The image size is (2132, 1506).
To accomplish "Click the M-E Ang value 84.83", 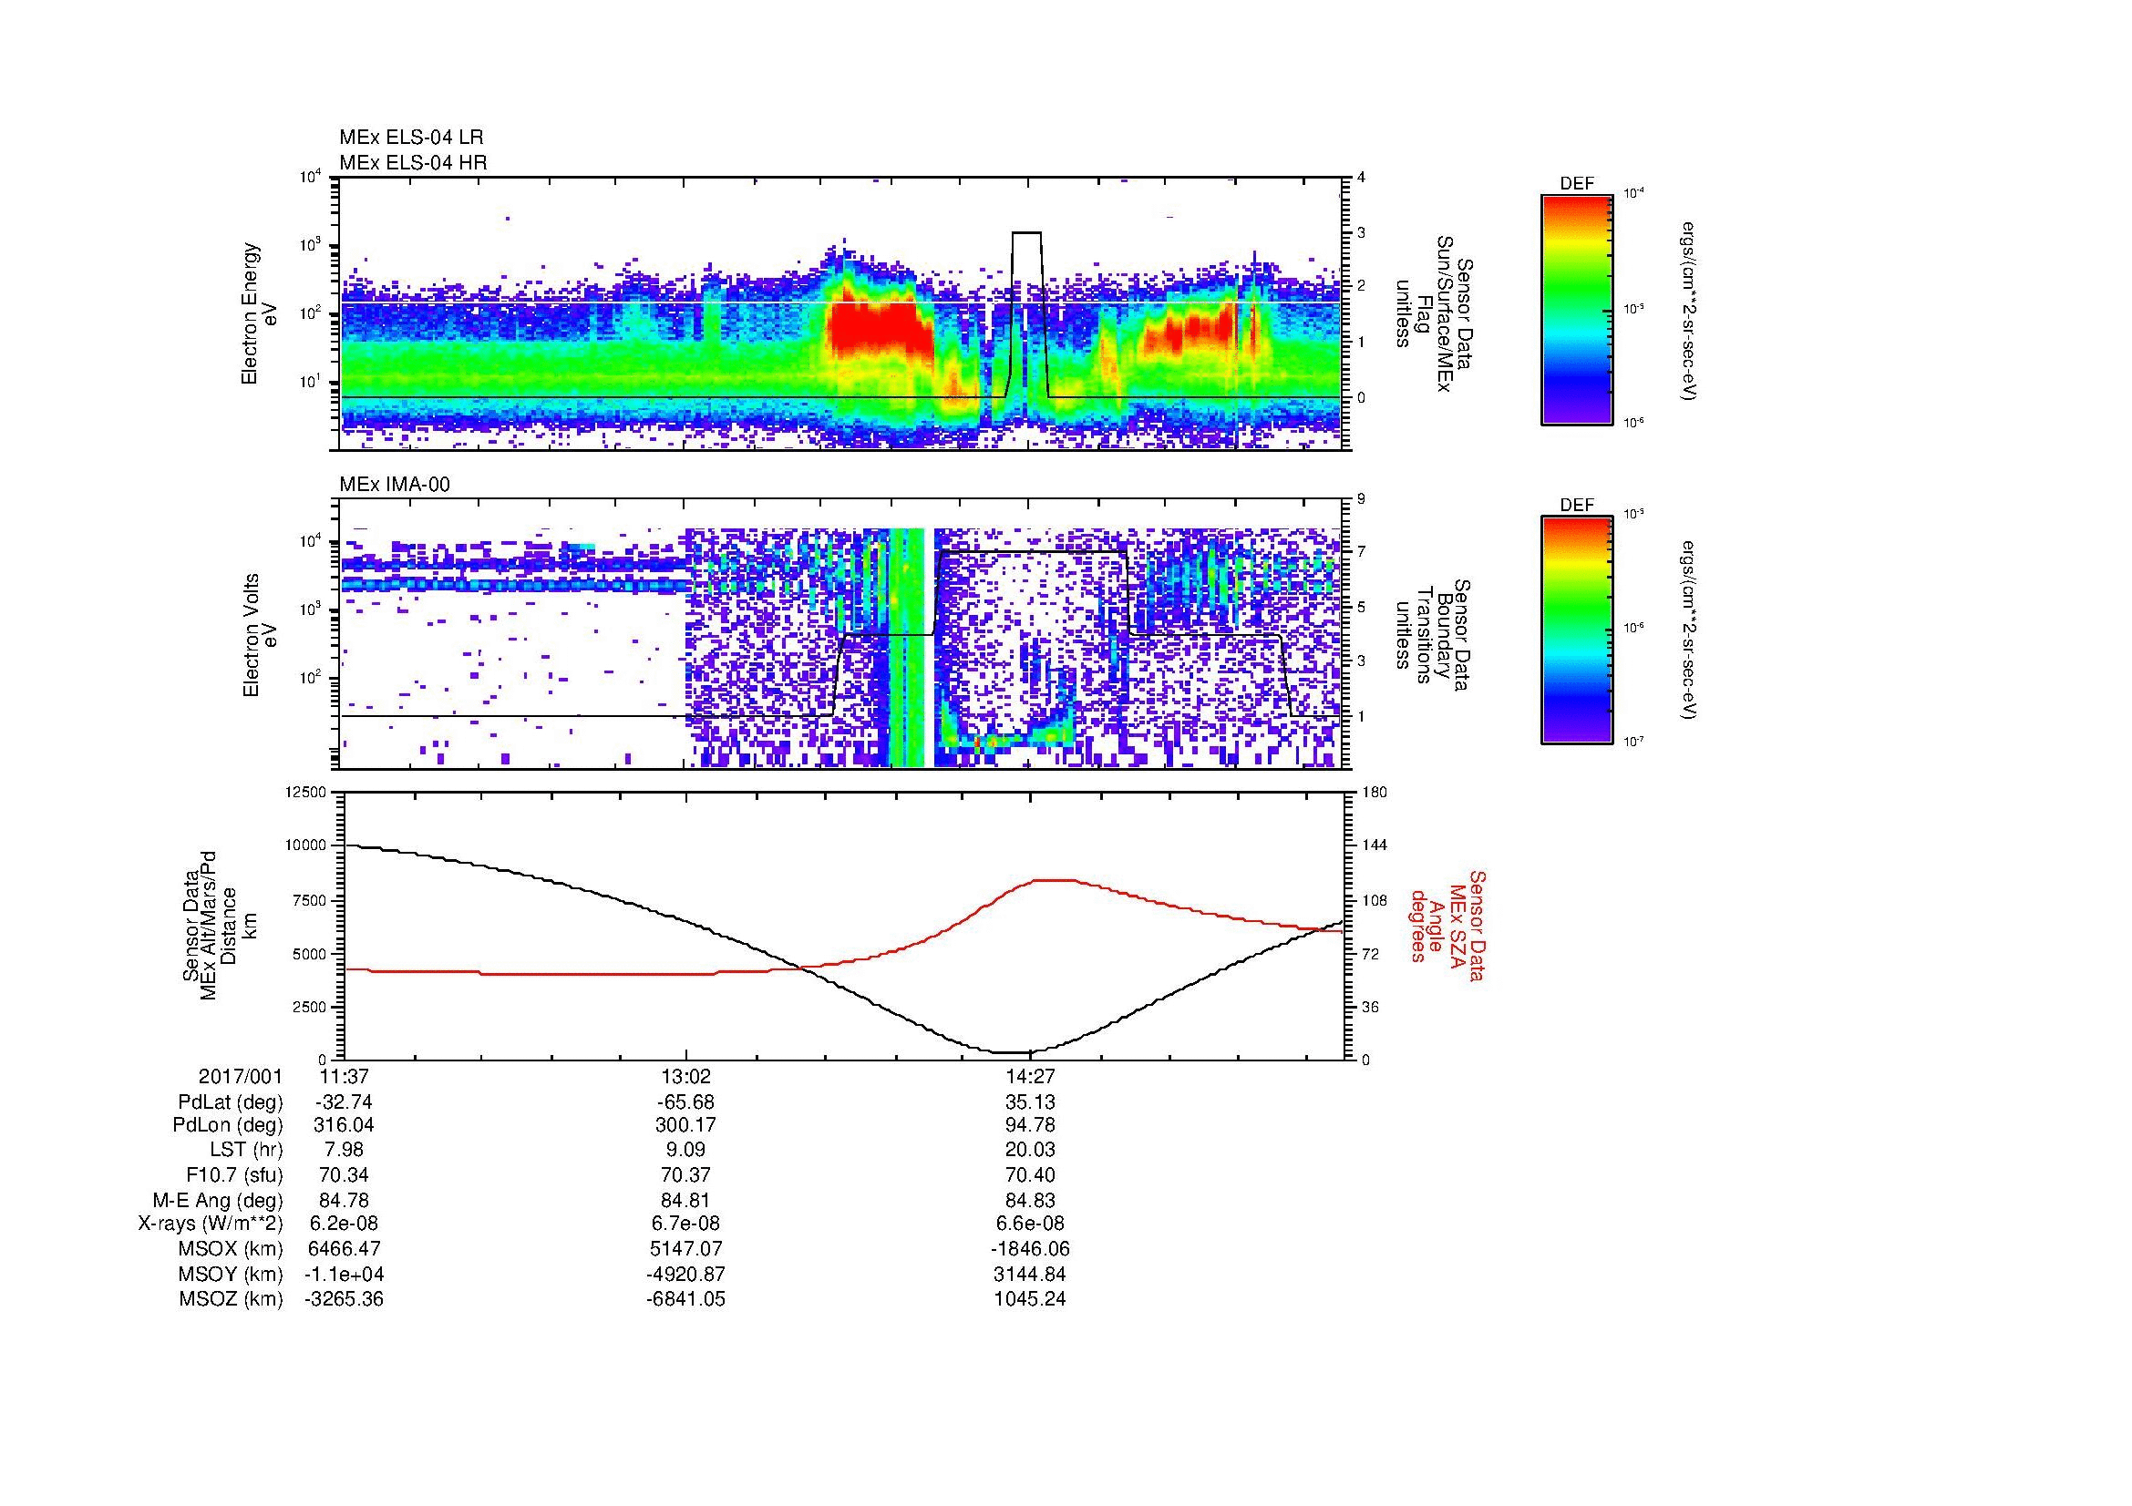I will 1030,1201.
